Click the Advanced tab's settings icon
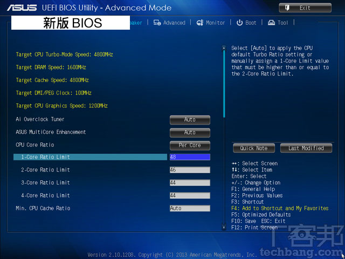345x259 pixels. [157, 23]
